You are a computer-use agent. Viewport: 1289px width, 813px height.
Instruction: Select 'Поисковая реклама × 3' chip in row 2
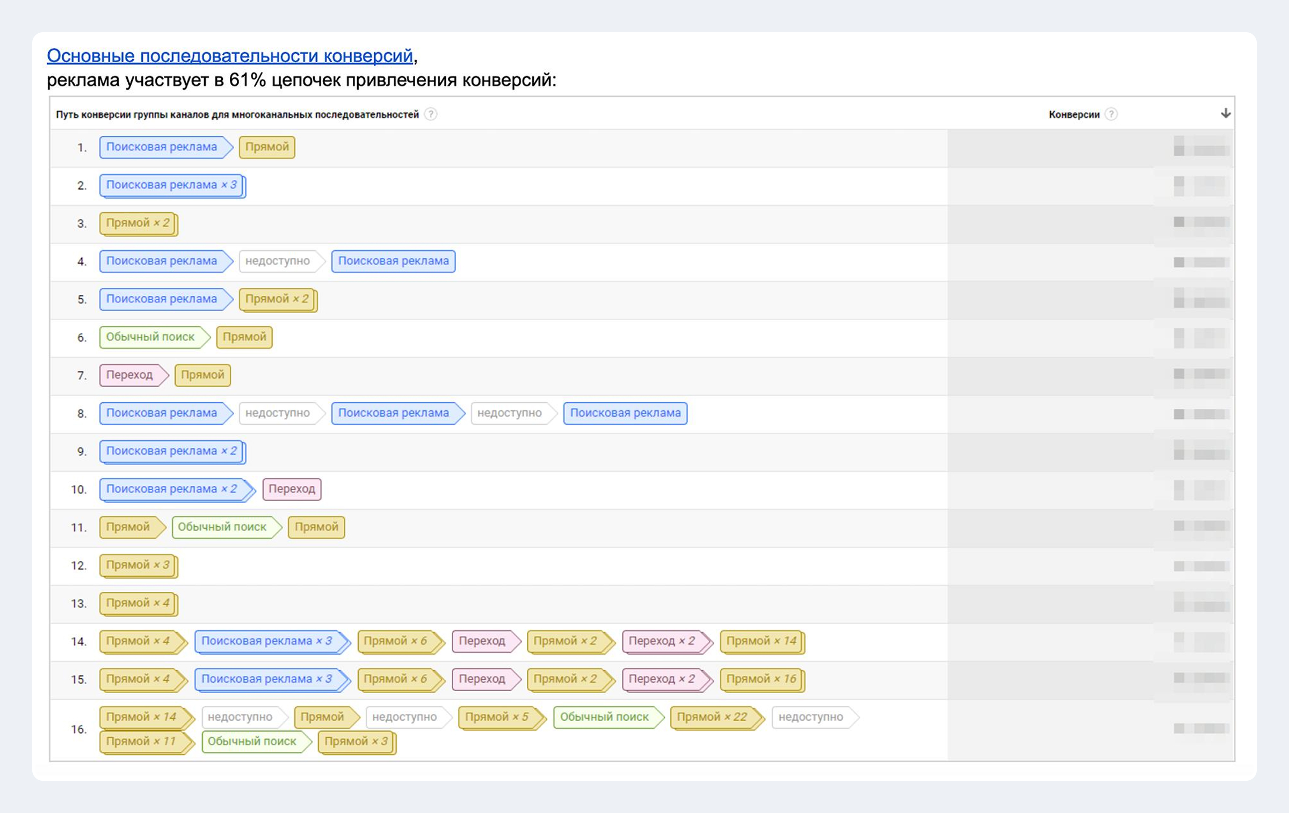[171, 185]
